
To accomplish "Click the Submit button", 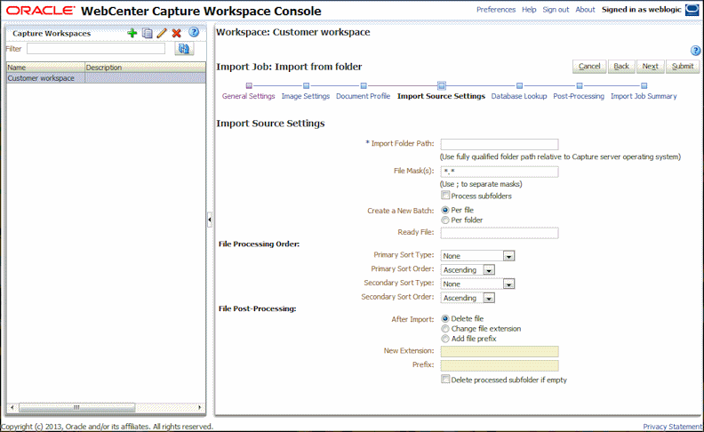I will pos(683,67).
